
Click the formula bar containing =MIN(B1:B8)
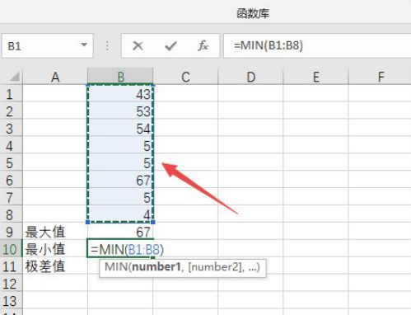pyautogui.click(x=317, y=45)
